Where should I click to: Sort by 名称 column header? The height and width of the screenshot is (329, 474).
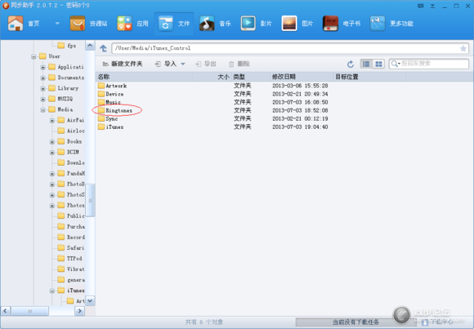coord(145,77)
